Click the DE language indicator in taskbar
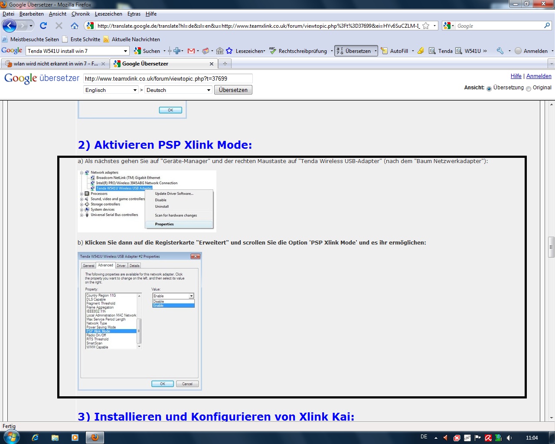 [424, 437]
